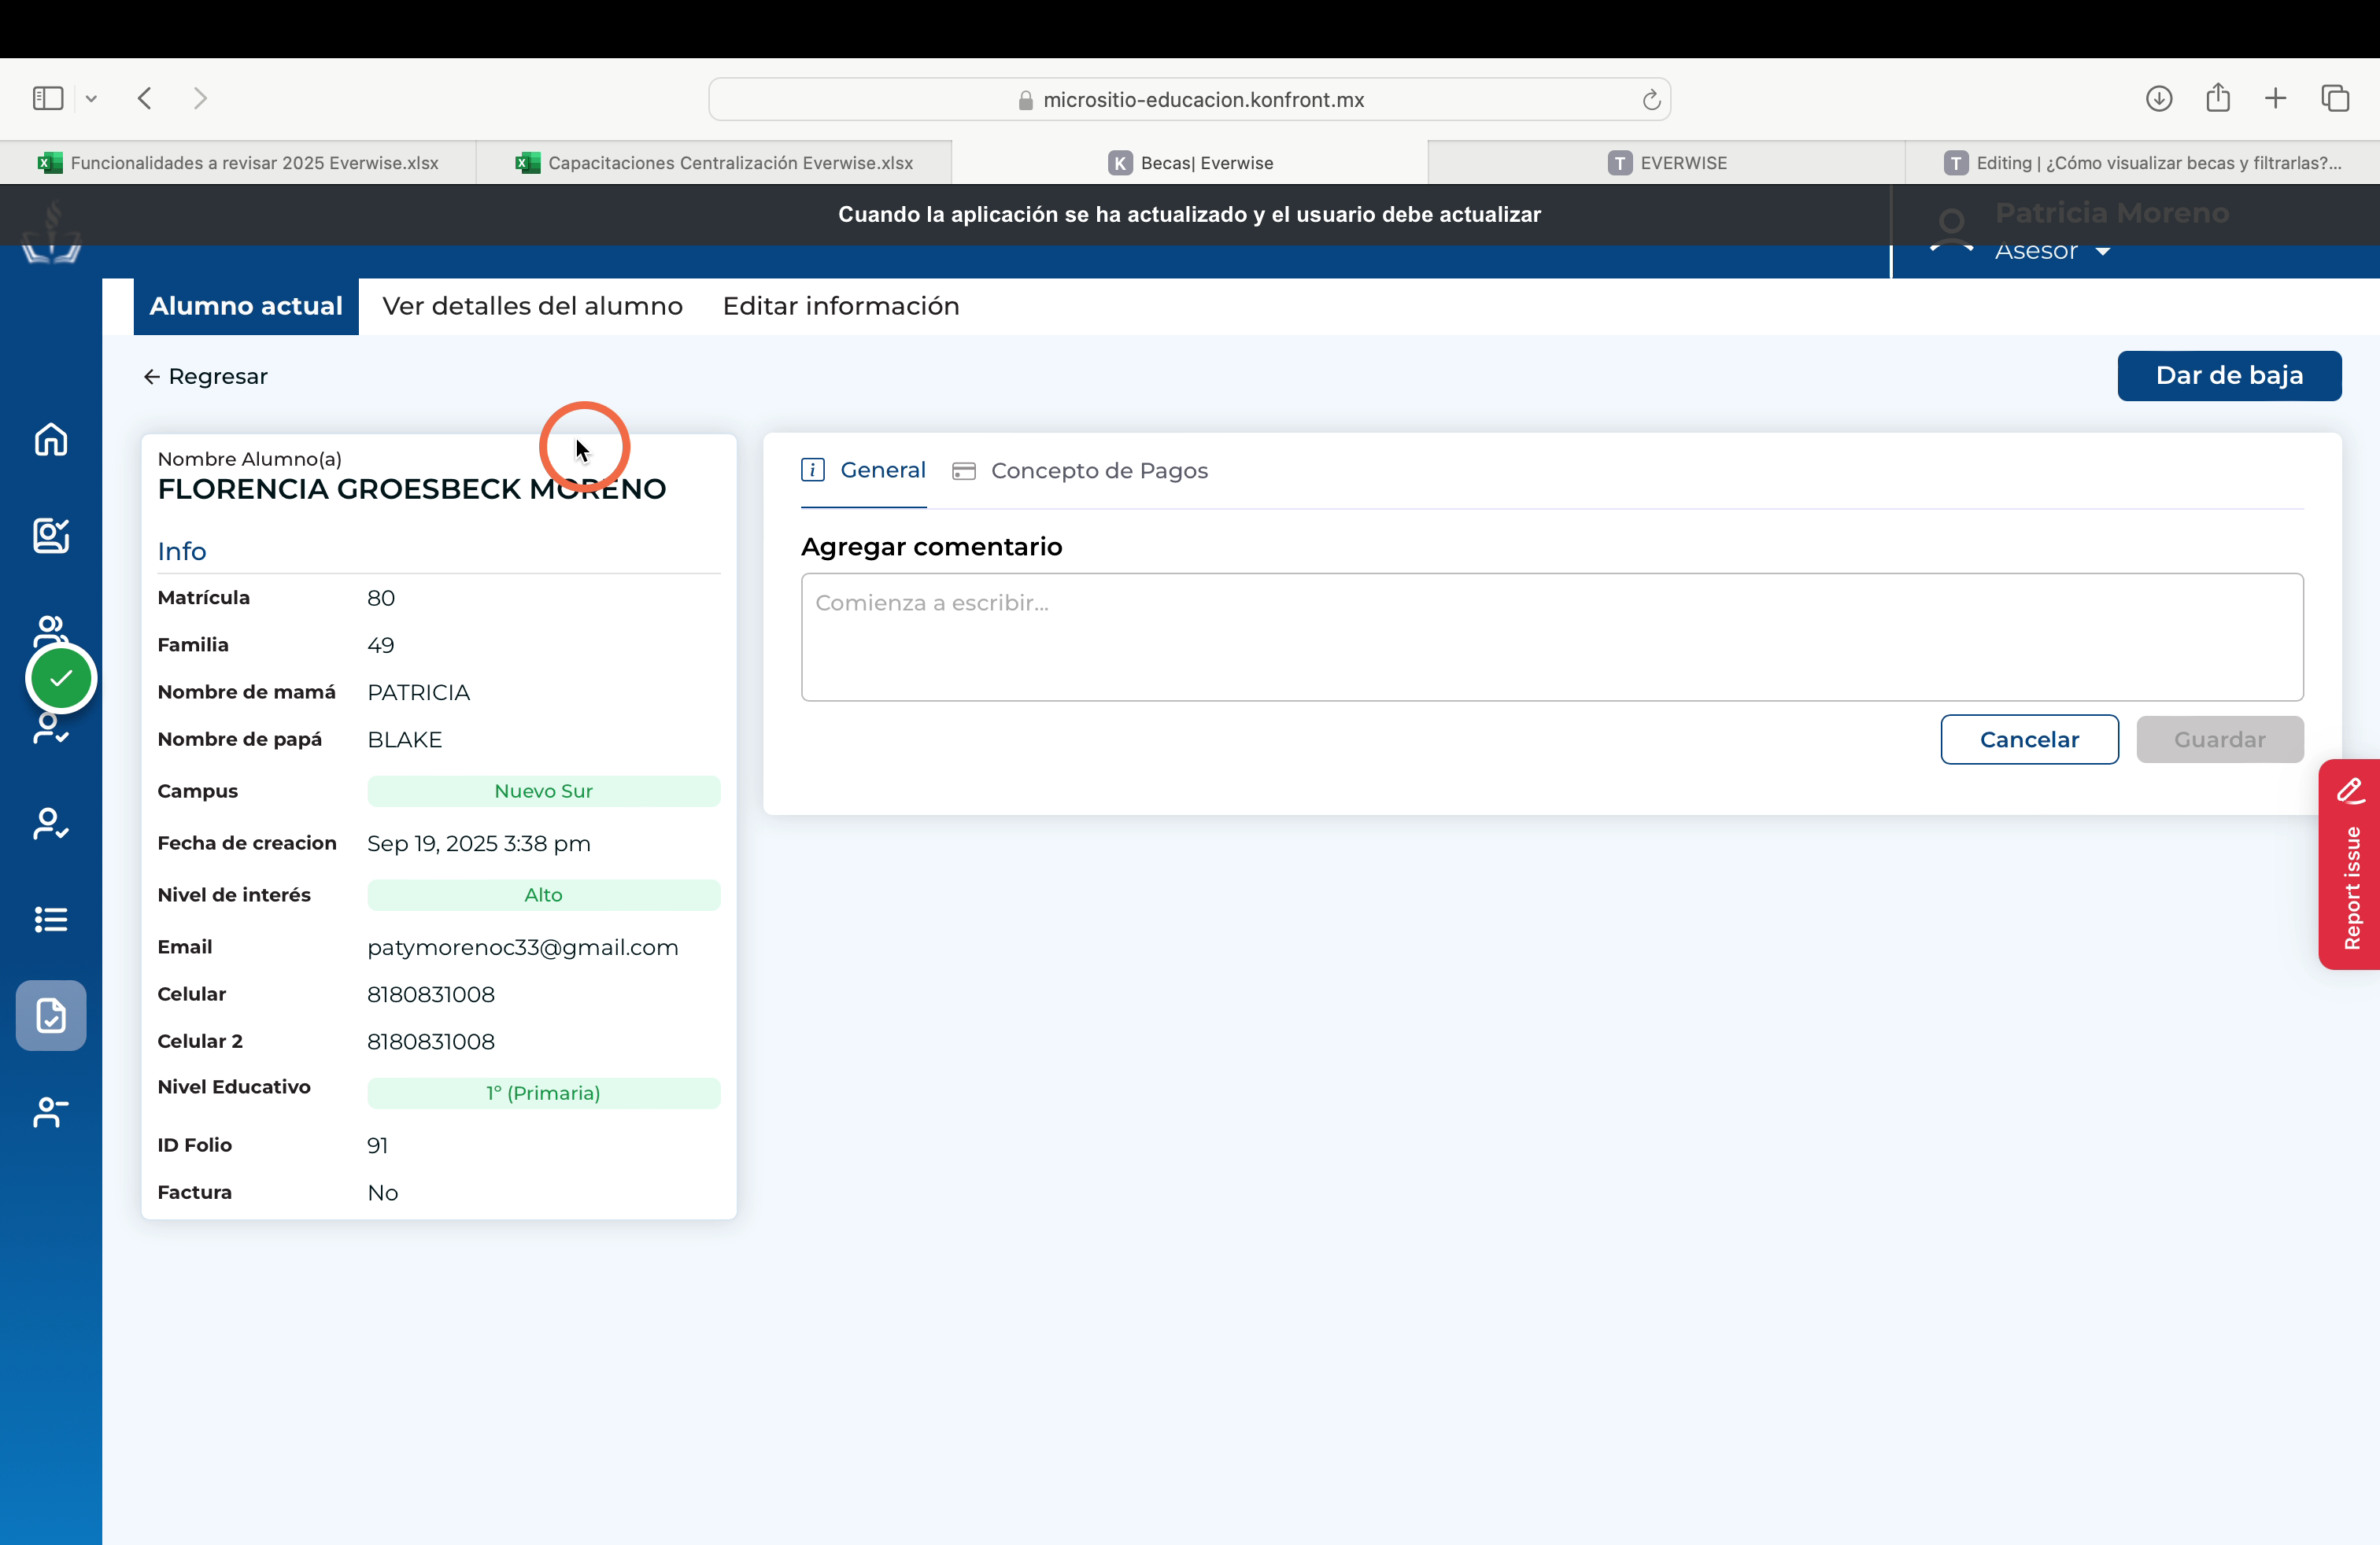The height and width of the screenshot is (1545, 2380).
Task: Click the Report issue pencil tab
Action: (x=2350, y=865)
